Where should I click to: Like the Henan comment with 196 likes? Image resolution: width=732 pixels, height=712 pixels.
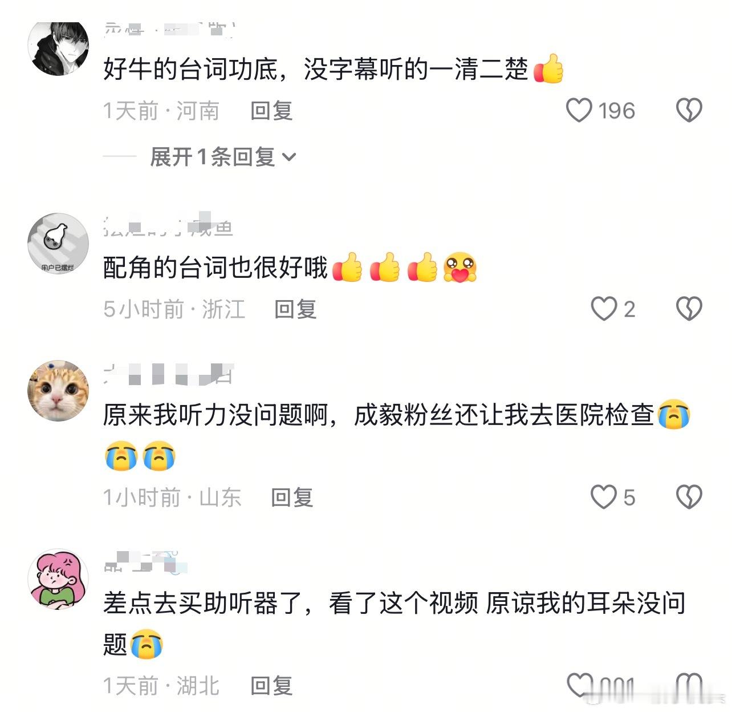point(579,110)
